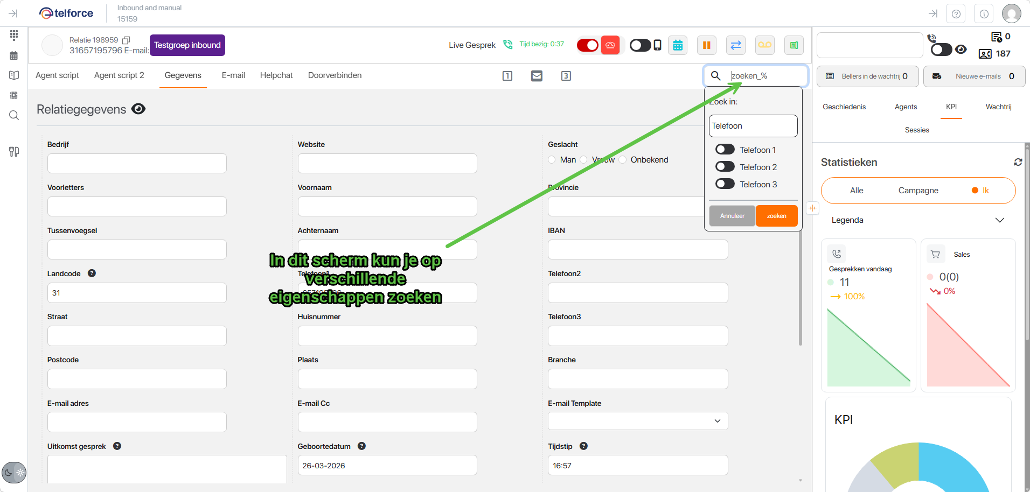Open the Geschiedenis tab in the right panel
The height and width of the screenshot is (492, 1030).
tap(844, 107)
